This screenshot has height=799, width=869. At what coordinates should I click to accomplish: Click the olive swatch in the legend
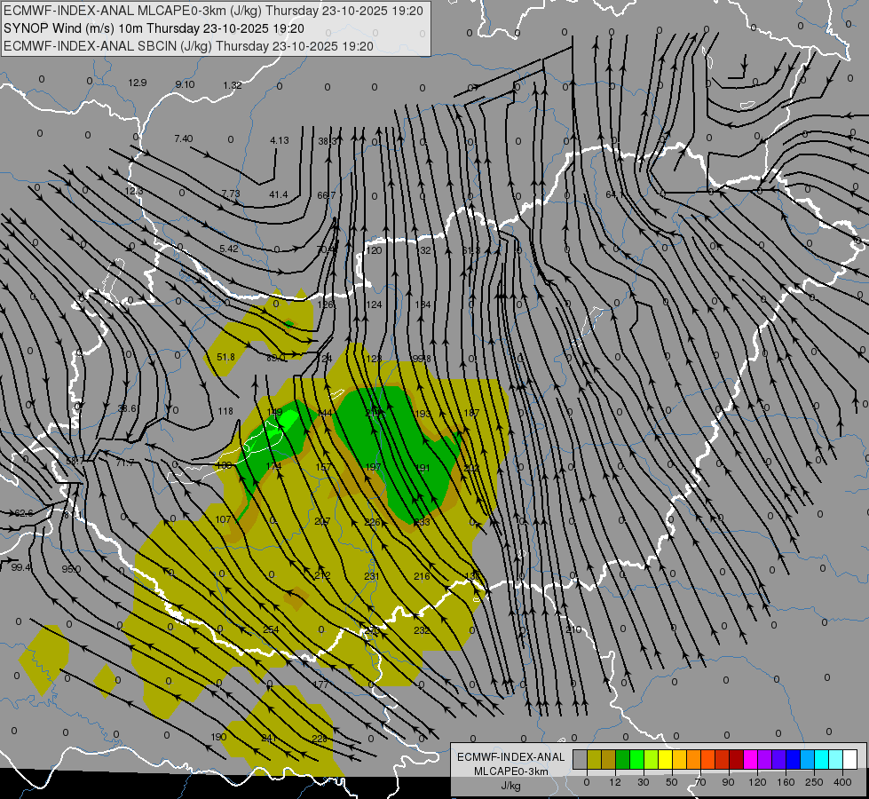[x=594, y=760]
